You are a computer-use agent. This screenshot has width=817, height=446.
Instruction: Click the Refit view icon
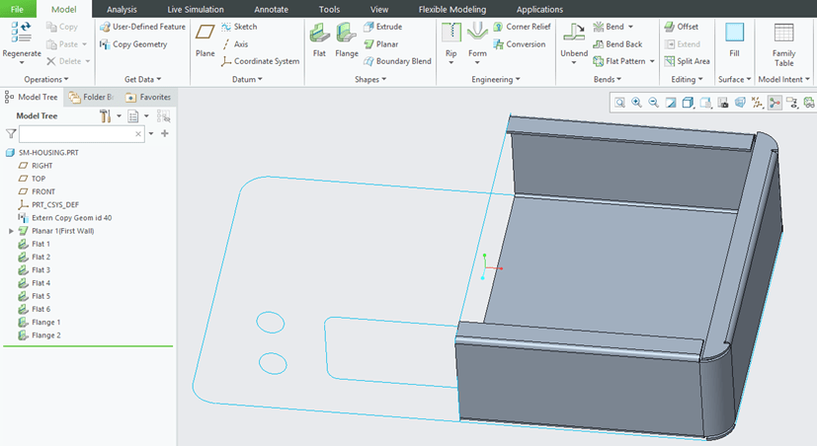[619, 103]
